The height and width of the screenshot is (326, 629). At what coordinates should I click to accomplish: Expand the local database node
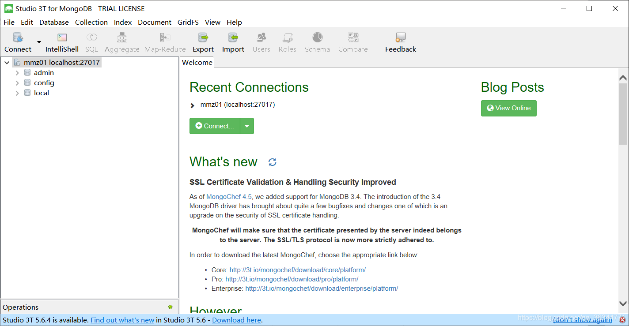click(17, 93)
